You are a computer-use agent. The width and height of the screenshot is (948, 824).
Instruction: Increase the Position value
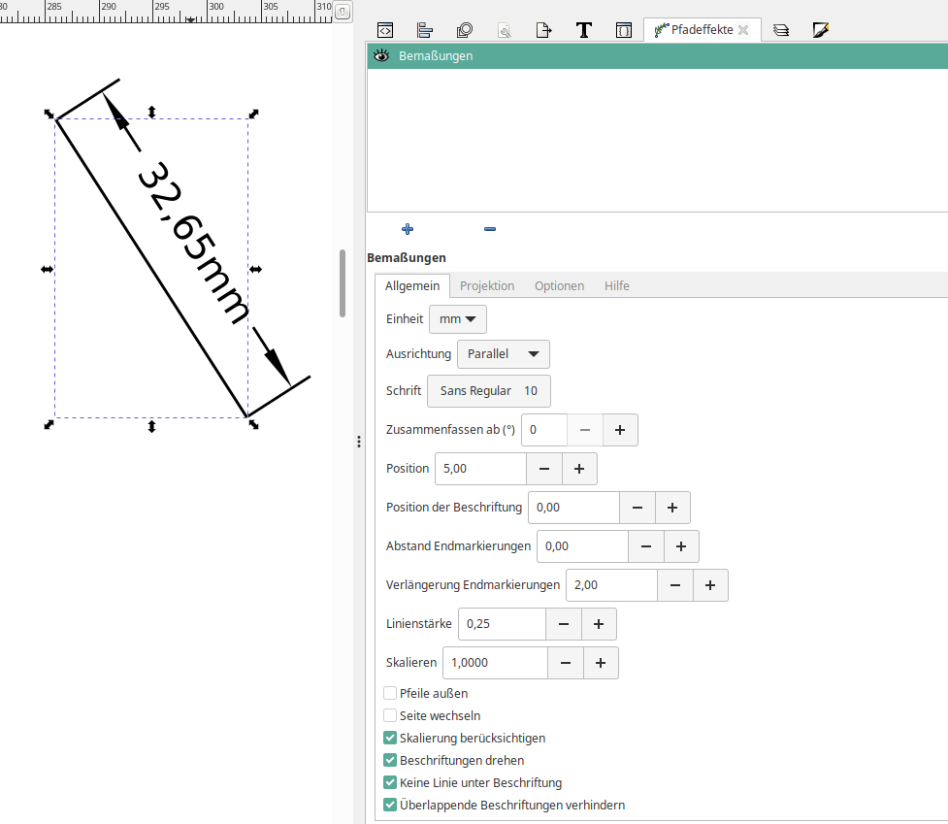coord(579,469)
